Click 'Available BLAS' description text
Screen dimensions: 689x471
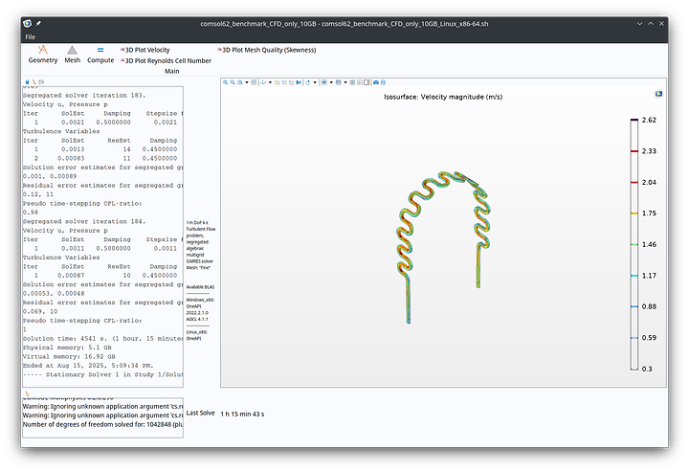click(x=200, y=287)
